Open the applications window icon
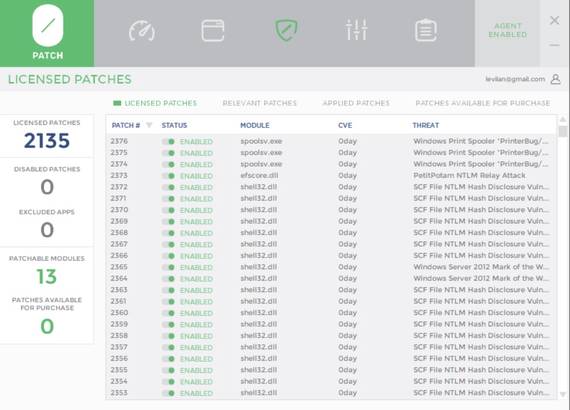 (212, 31)
